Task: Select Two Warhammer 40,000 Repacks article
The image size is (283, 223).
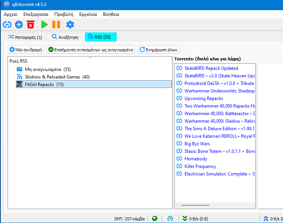Action: click(215, 106)
